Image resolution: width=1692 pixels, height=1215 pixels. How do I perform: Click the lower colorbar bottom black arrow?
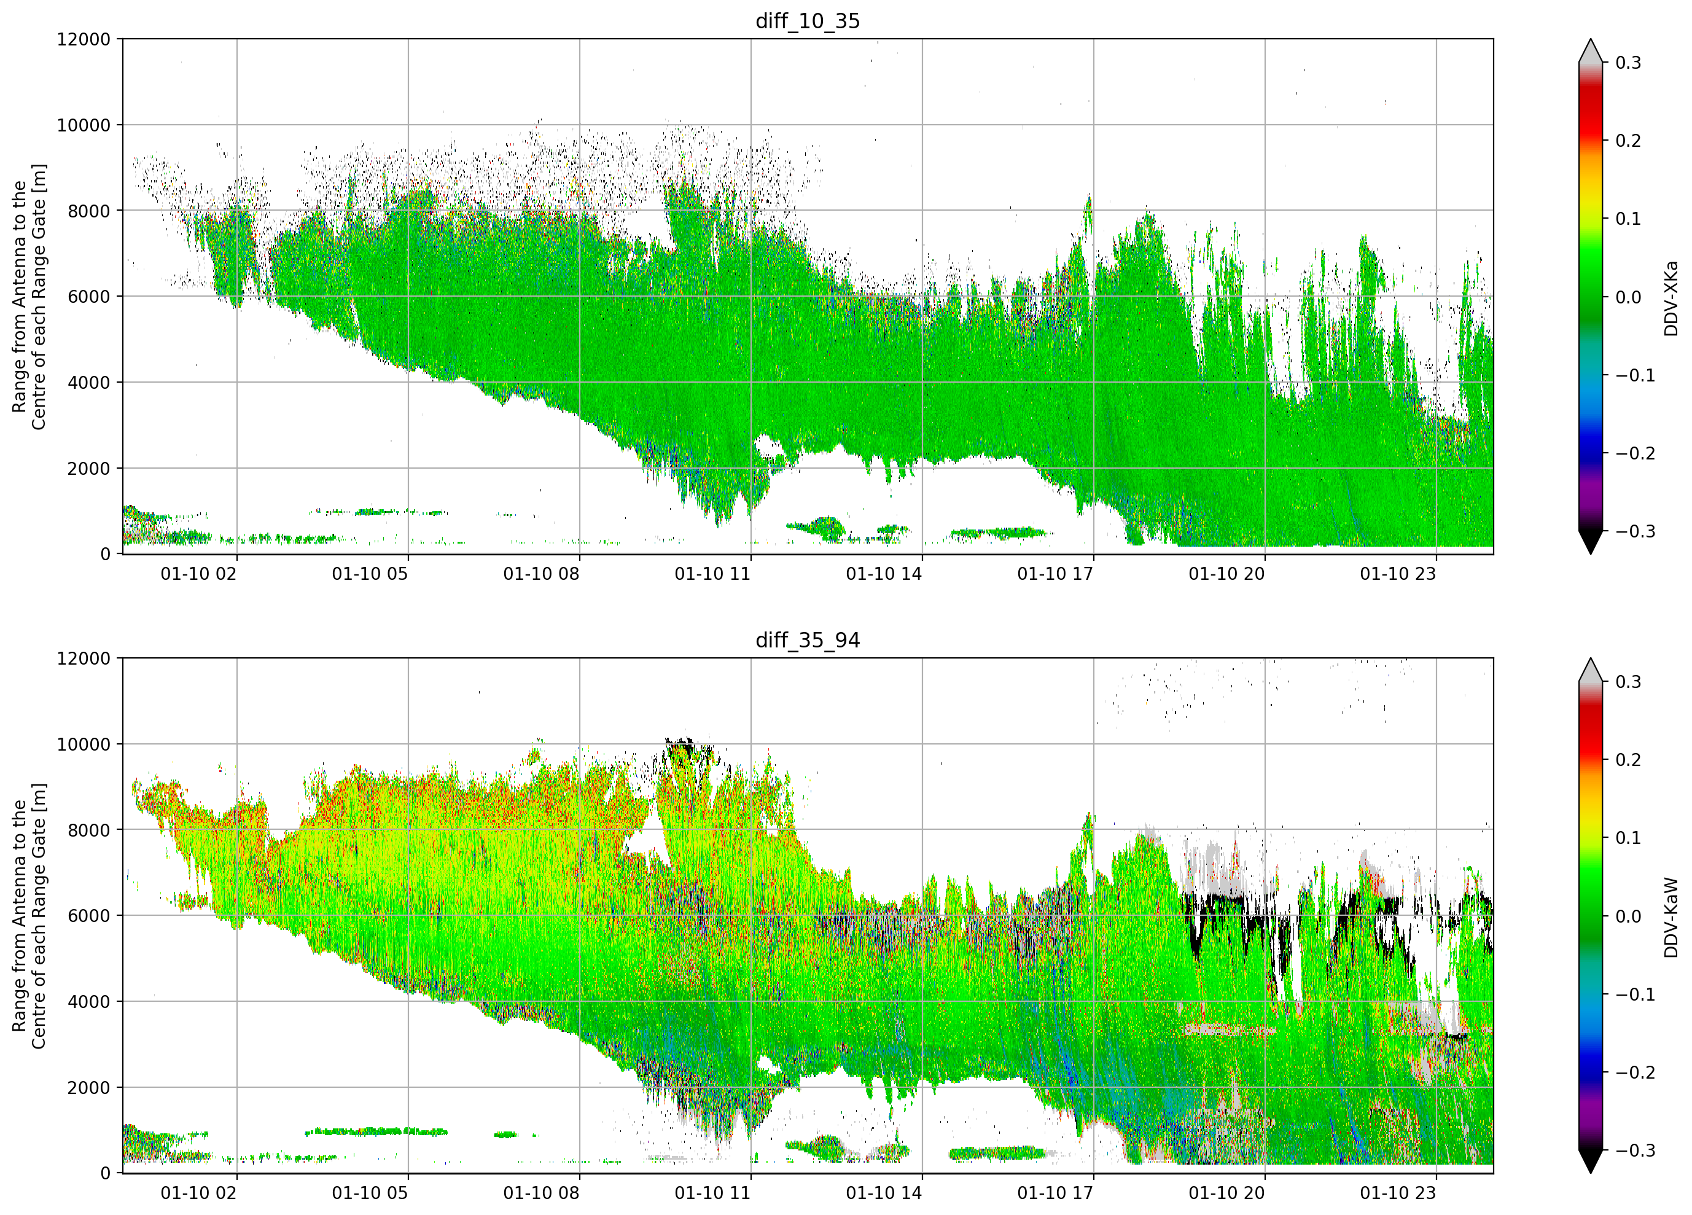click(1590, 1162)
